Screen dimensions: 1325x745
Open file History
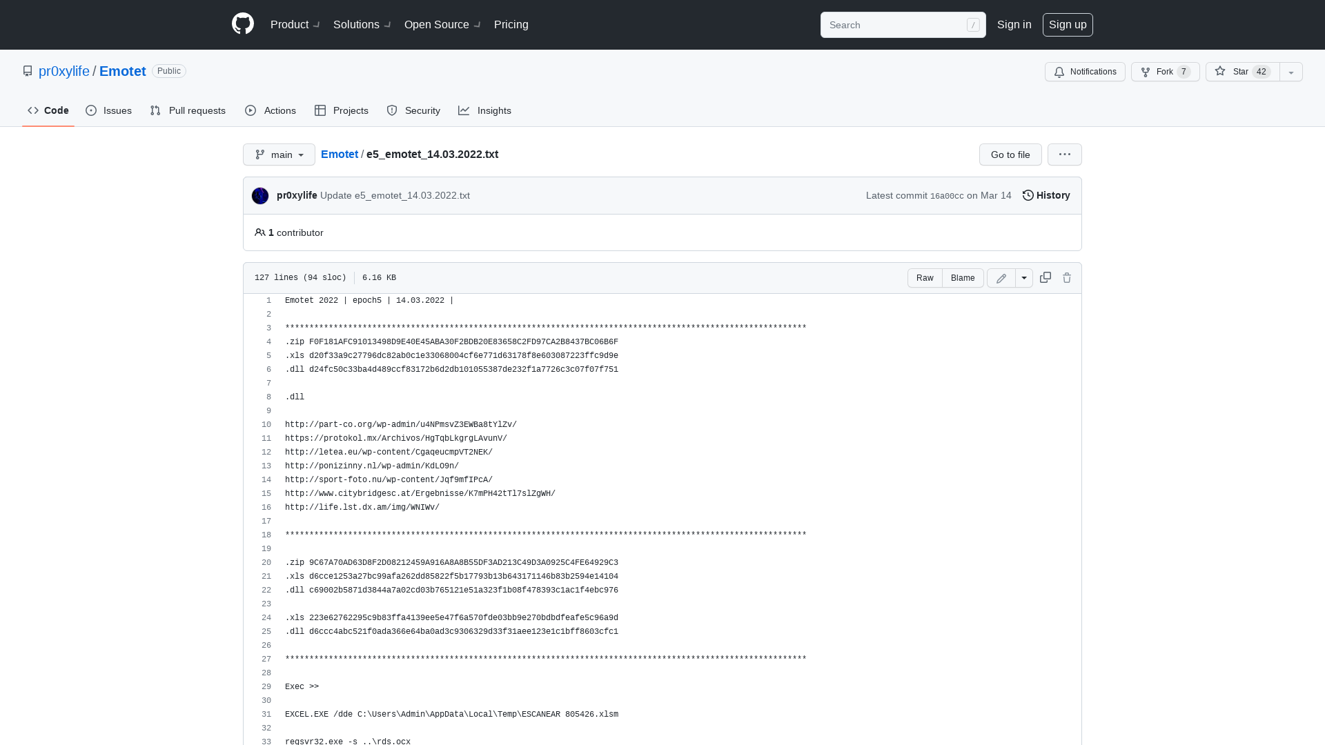[x=1046, y=195]
